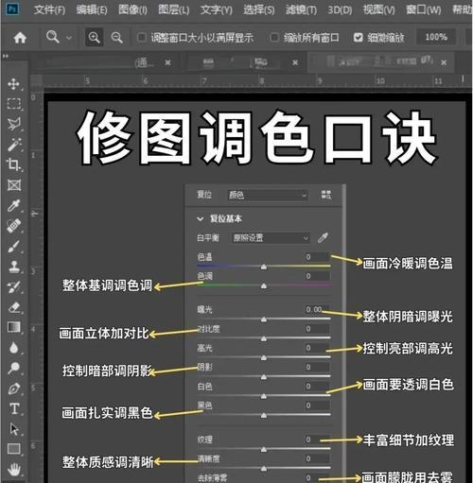Screen dimensions: 473x483
Task: Close the second document tab
Action: [x=295, y=62]
